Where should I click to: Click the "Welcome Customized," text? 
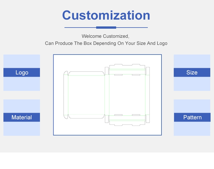coord(106,36)
